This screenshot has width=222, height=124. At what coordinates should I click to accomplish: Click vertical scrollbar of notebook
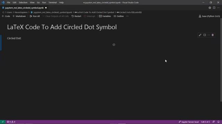pyautogui.click(x=221, y=60)
